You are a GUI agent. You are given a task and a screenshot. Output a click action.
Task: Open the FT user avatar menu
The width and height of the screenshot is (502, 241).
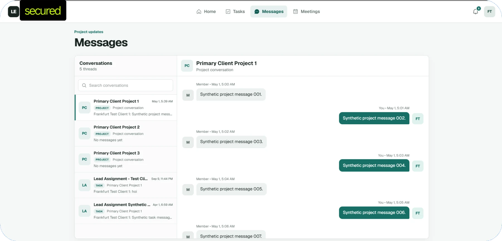click(x=489, y=12)
